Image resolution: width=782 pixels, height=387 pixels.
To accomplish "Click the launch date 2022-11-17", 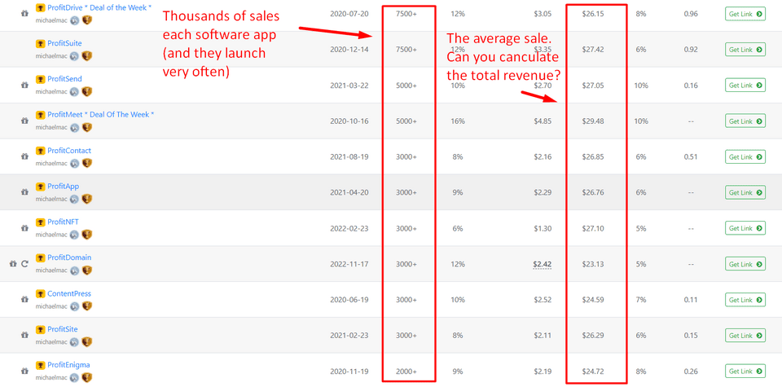I will [x=349, y=264].
